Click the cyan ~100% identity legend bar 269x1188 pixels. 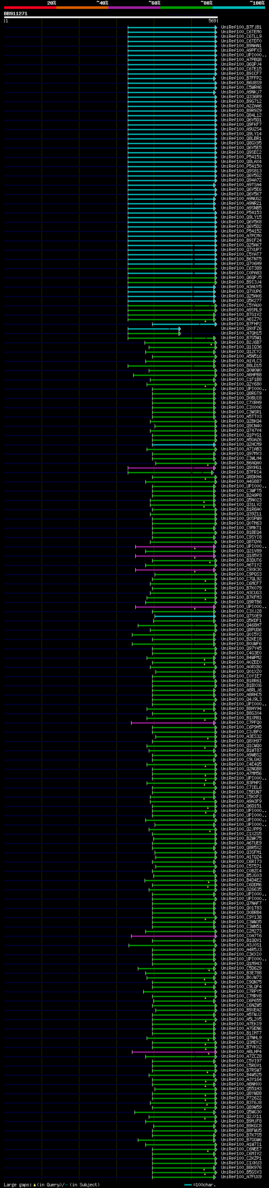(239, 8)
